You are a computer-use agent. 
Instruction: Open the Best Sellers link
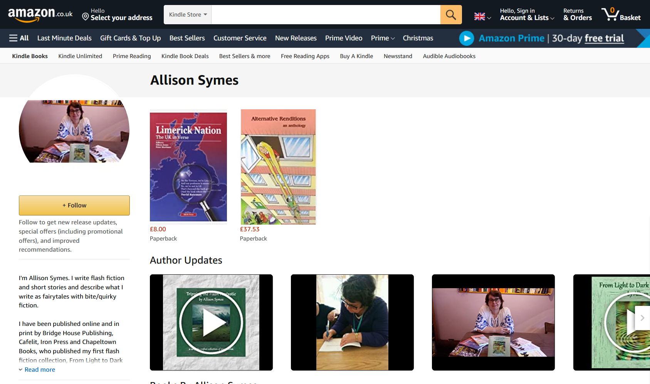tap(187, 38)
